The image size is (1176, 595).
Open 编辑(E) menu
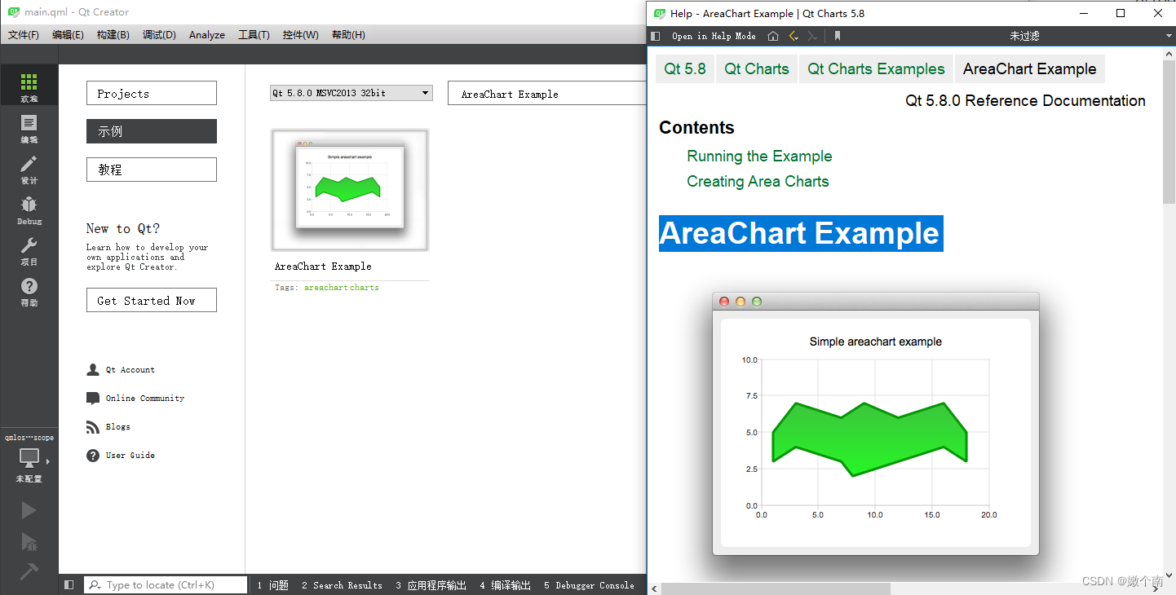(x=68, y=34)
